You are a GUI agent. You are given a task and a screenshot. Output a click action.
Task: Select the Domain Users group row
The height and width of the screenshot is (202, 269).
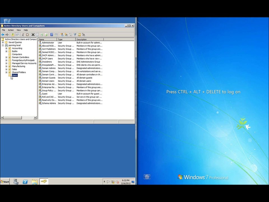tap(71, 81)
